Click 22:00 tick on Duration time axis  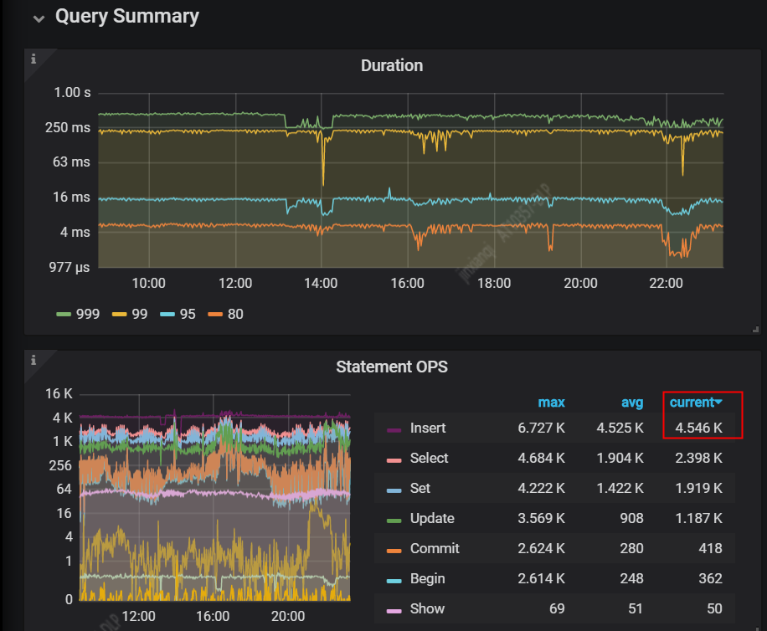click(666, 283)
